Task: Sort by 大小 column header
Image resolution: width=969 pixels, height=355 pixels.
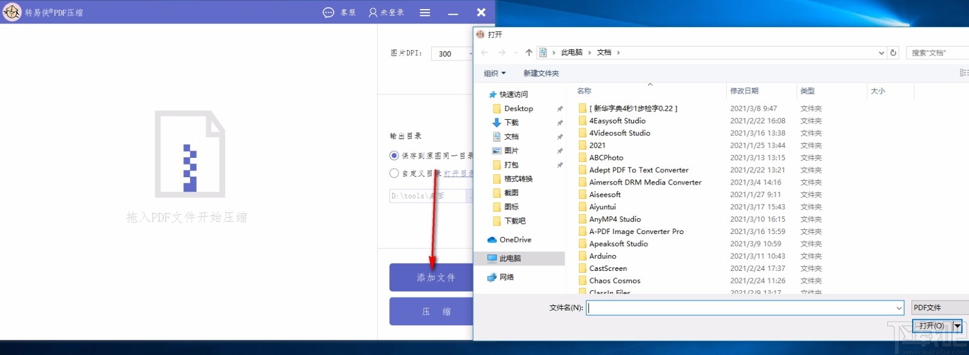Action: 878,91
